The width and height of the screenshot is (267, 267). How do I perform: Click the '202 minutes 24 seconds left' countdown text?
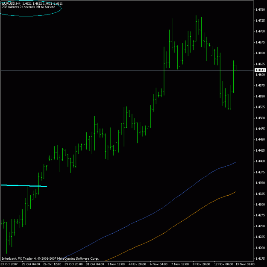pyautogui.click(x=29, y=7)
